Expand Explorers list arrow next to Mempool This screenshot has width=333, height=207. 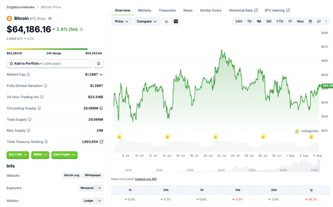(100, 188)
